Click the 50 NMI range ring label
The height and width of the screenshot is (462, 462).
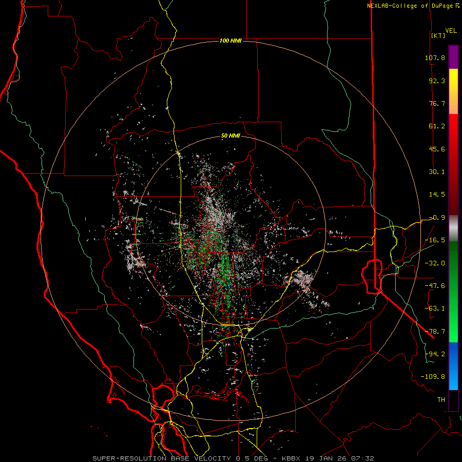[x=230, y=136]
